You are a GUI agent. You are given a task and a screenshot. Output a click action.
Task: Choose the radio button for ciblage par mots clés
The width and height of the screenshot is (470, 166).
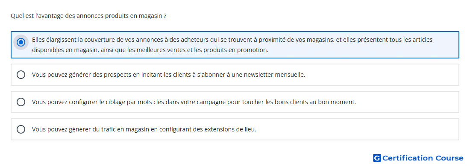coord(21,102)
